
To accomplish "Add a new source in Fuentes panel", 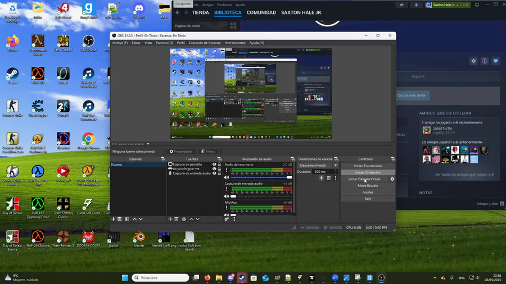I will [x=170, y=219].
